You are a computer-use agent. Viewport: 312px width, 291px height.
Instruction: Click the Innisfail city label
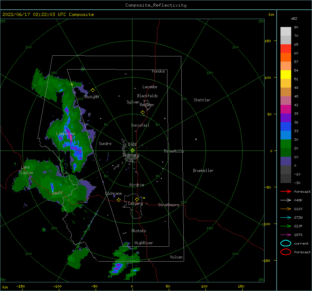[x=140, y=125]
